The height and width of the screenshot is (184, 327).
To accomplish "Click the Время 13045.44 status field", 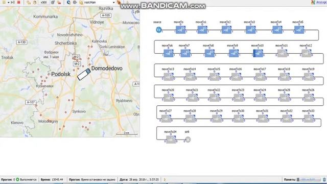I will point(52,179).
